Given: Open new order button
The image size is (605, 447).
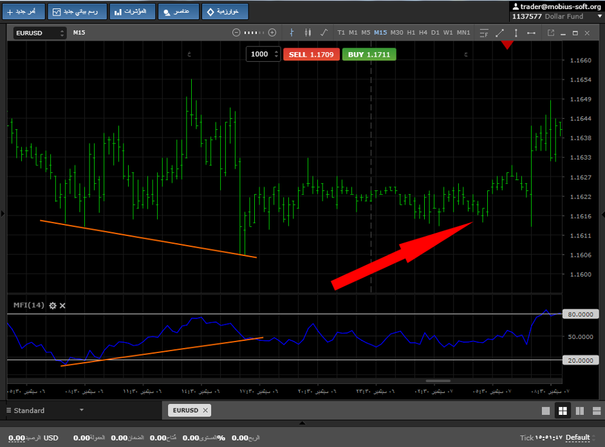Looking at the screenshot, I should (24, 12).
